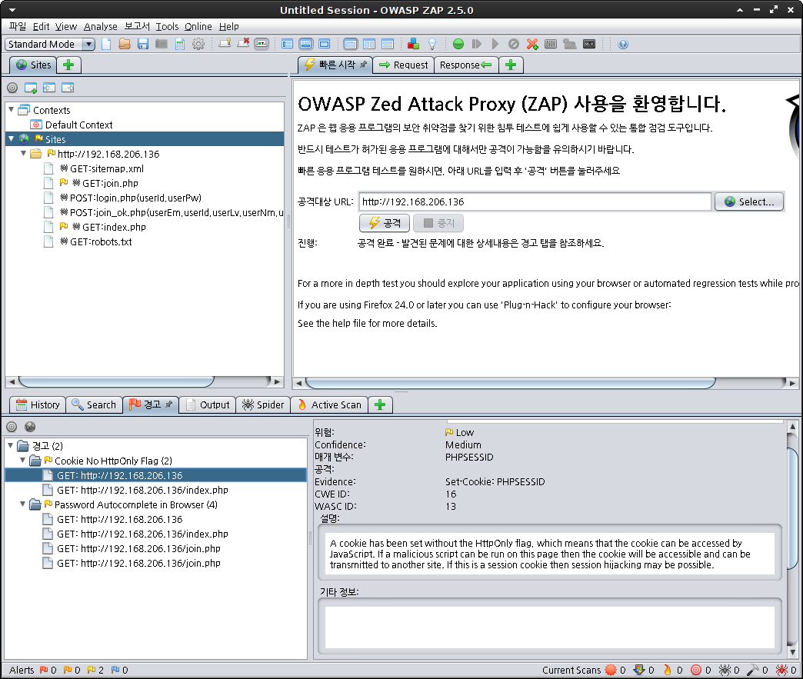Image resolution: width=803 pixels, height=679 pixels.
Task: Open the 보고서 menu
Action: pos(137,26)
